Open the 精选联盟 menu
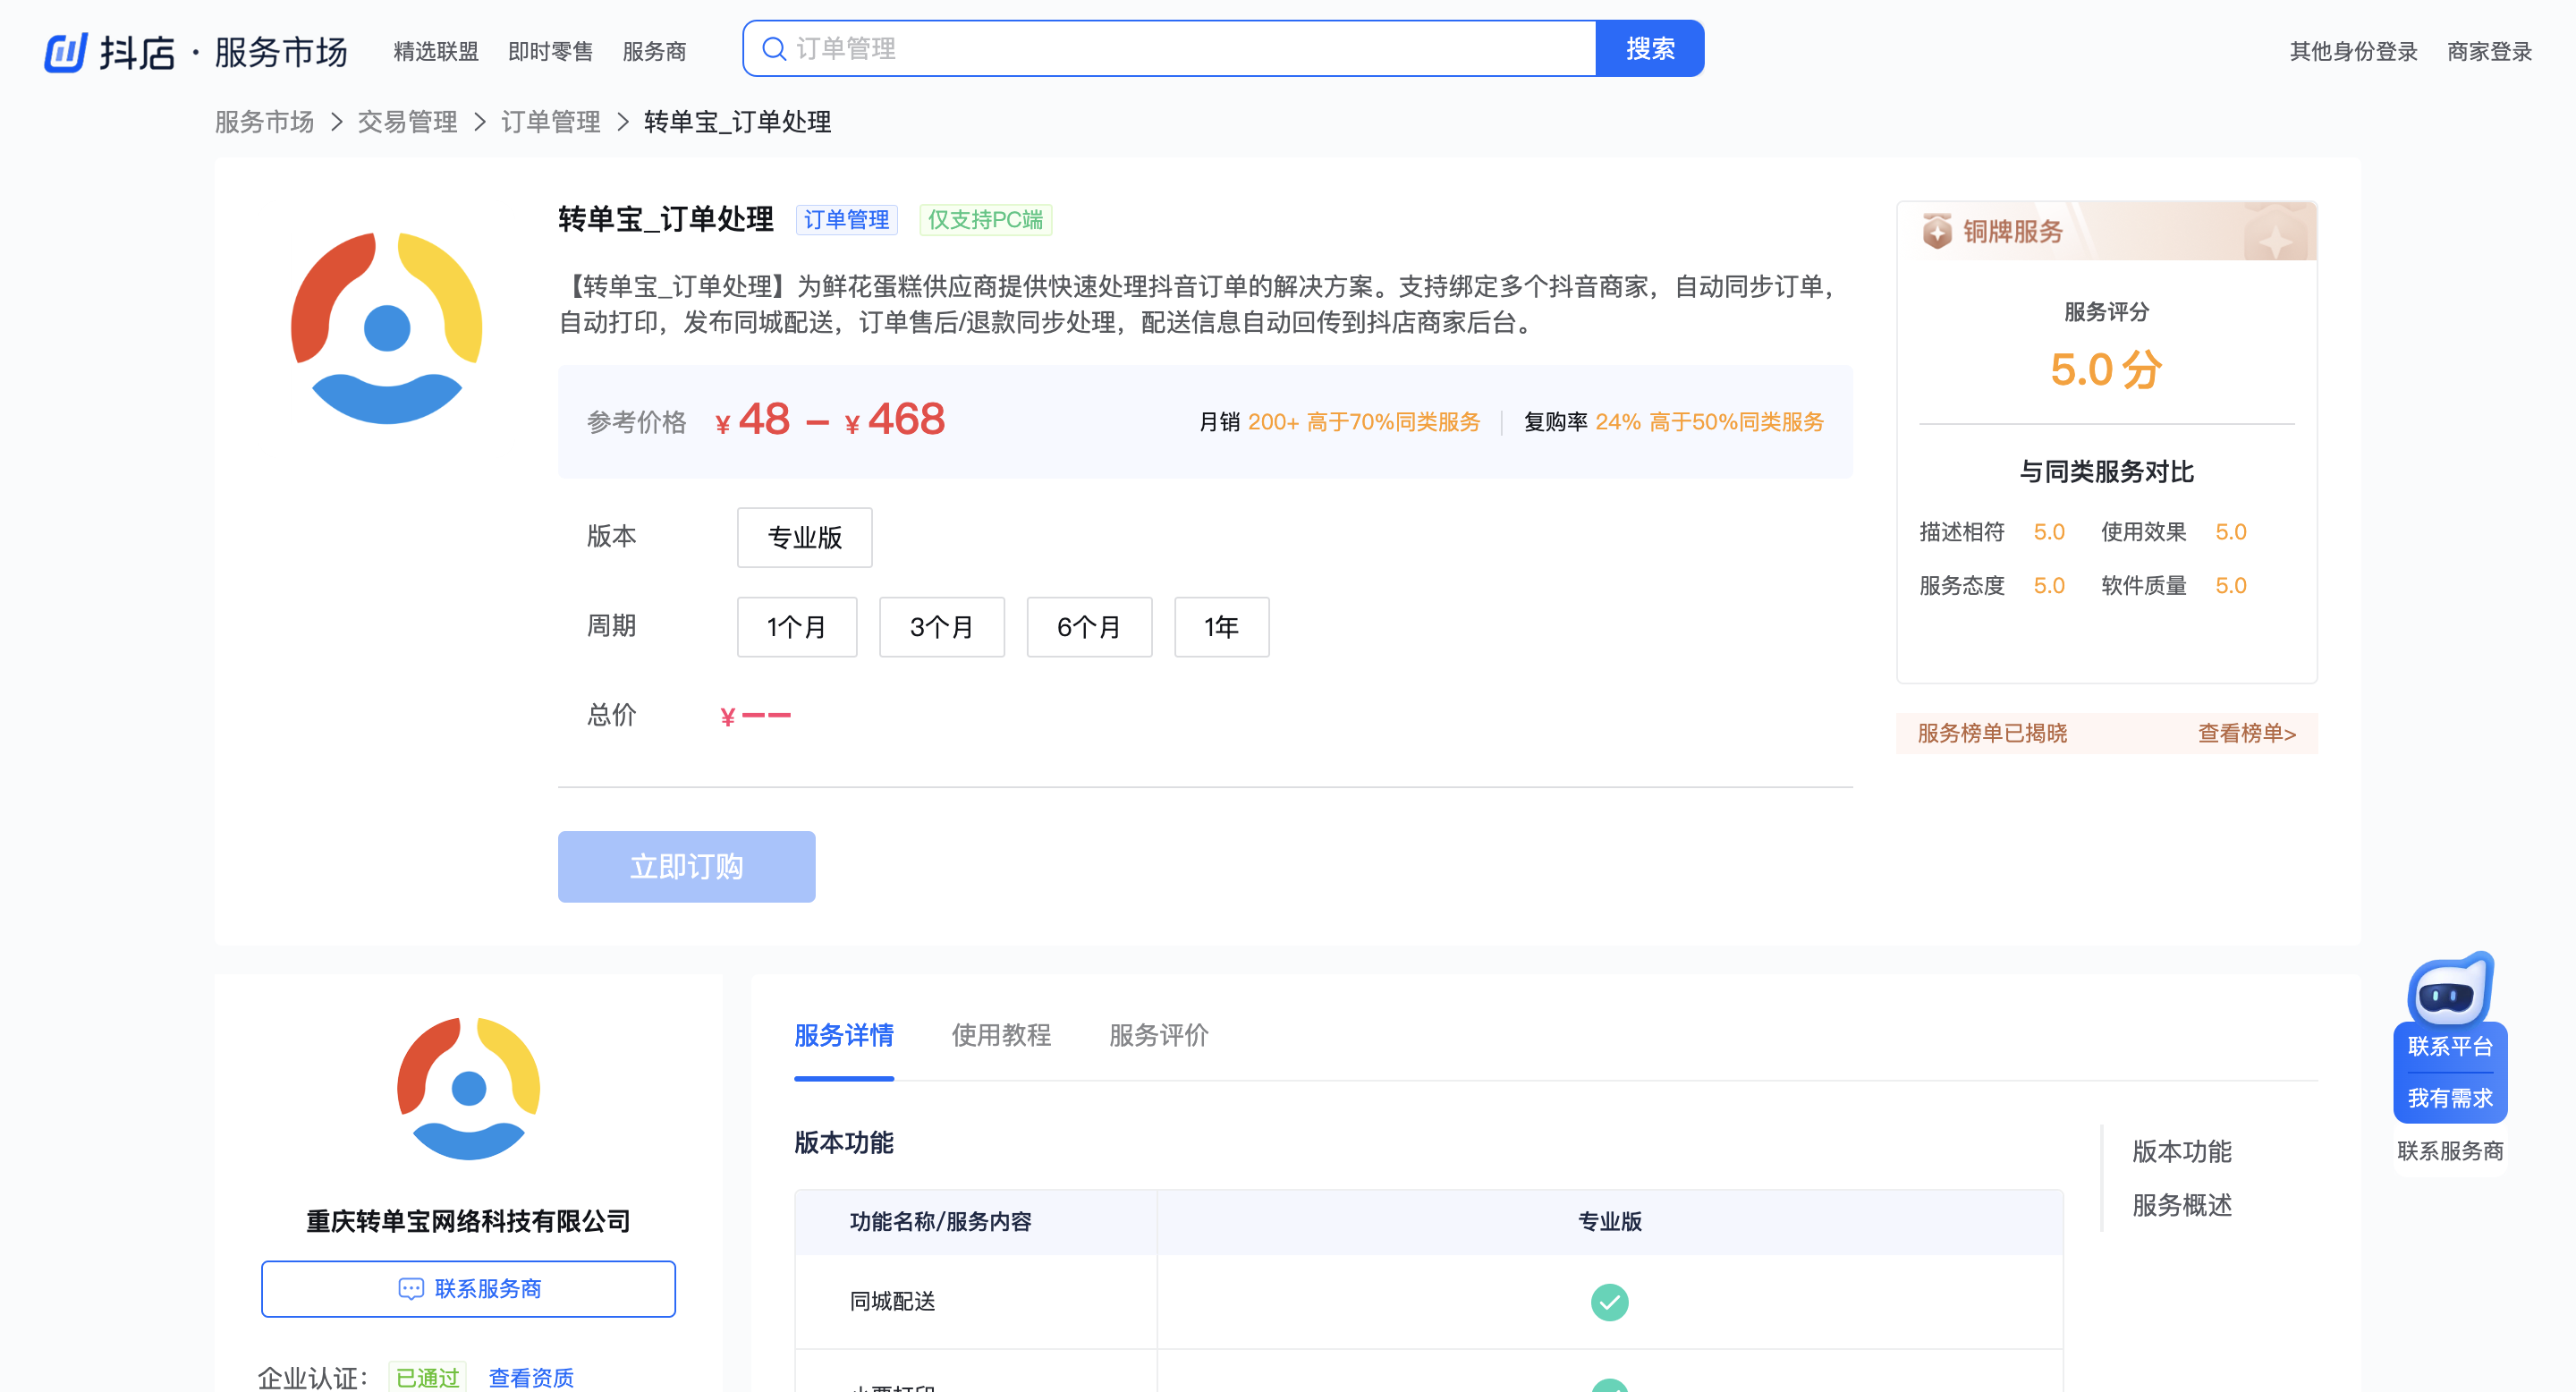The height and width of the screenshot is (1392, 2576). pos(436,51)
